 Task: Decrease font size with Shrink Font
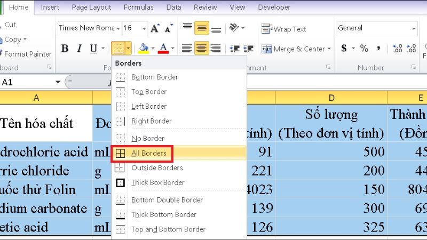(x=169, y=28)
